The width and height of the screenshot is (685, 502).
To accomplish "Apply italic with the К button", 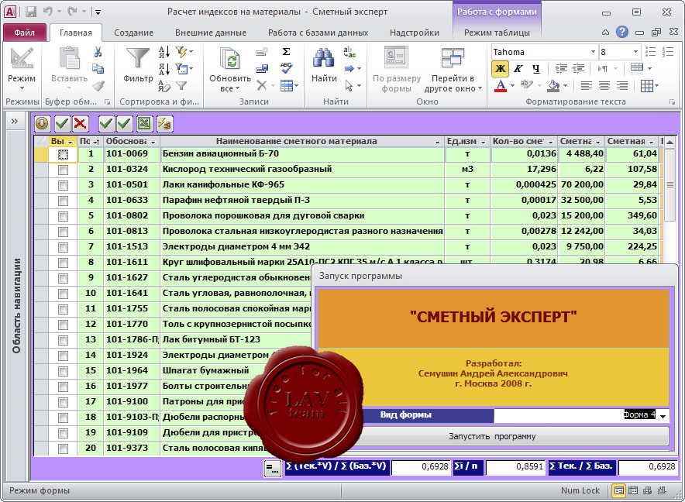I will [x=518, y=69].
